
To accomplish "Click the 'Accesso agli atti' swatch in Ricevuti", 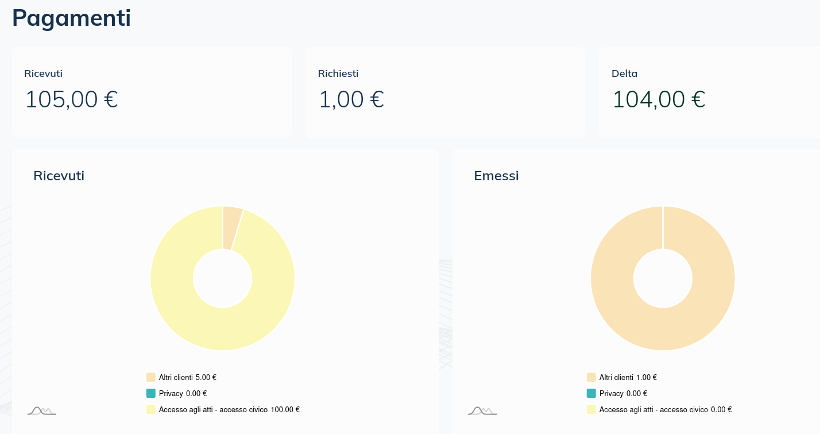I will tap(151, 409).
